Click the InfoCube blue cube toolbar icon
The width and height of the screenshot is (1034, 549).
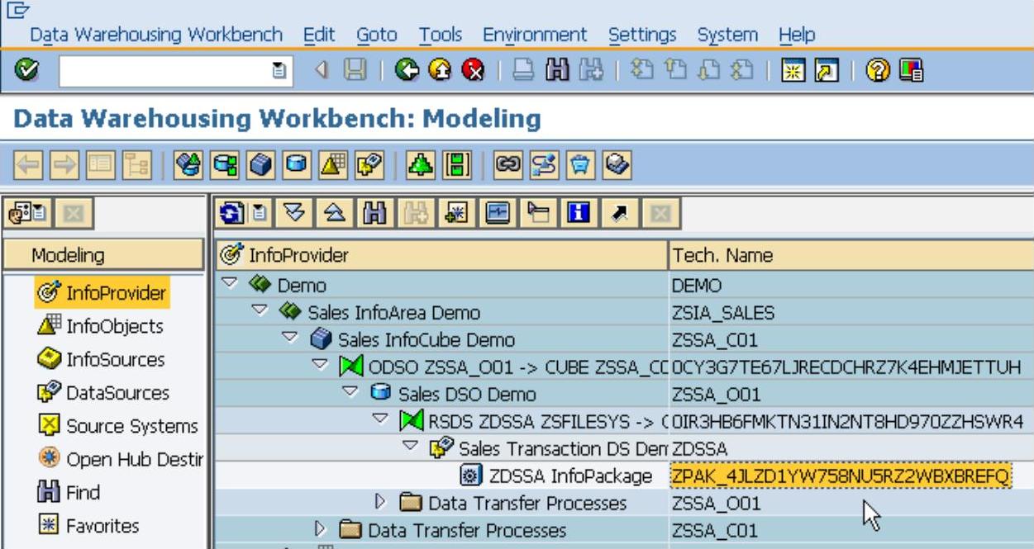click(x=261, y=165)
